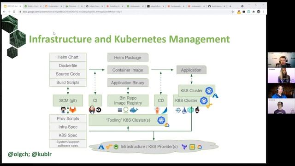Click the orange figure icon below CD

coord(157,110)
